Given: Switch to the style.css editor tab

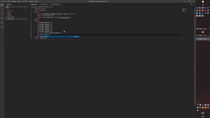Looking at the screenshot, I should [x=45, y=4].
